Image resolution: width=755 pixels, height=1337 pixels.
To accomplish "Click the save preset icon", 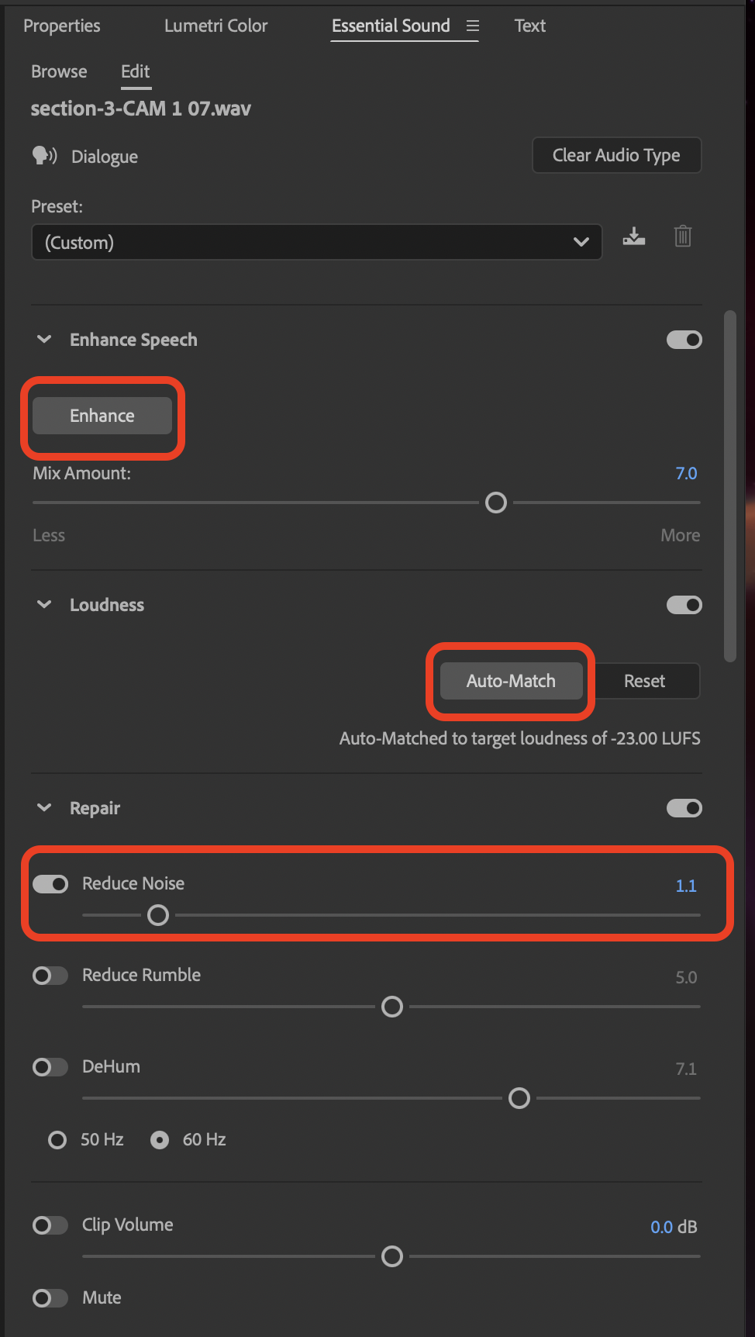I will tap(634, 237).
